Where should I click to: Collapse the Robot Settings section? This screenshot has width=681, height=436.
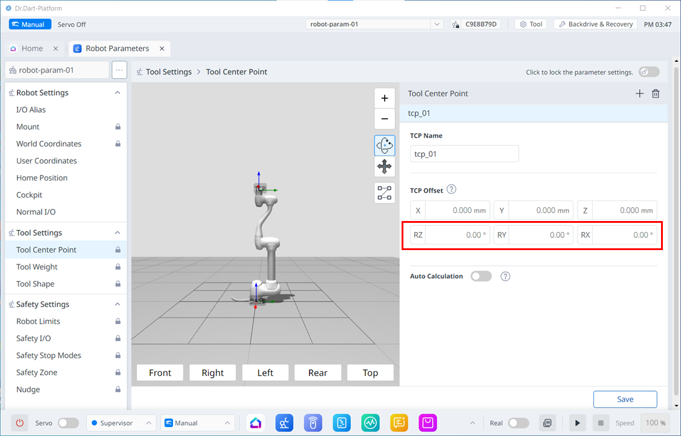[117, 93]
